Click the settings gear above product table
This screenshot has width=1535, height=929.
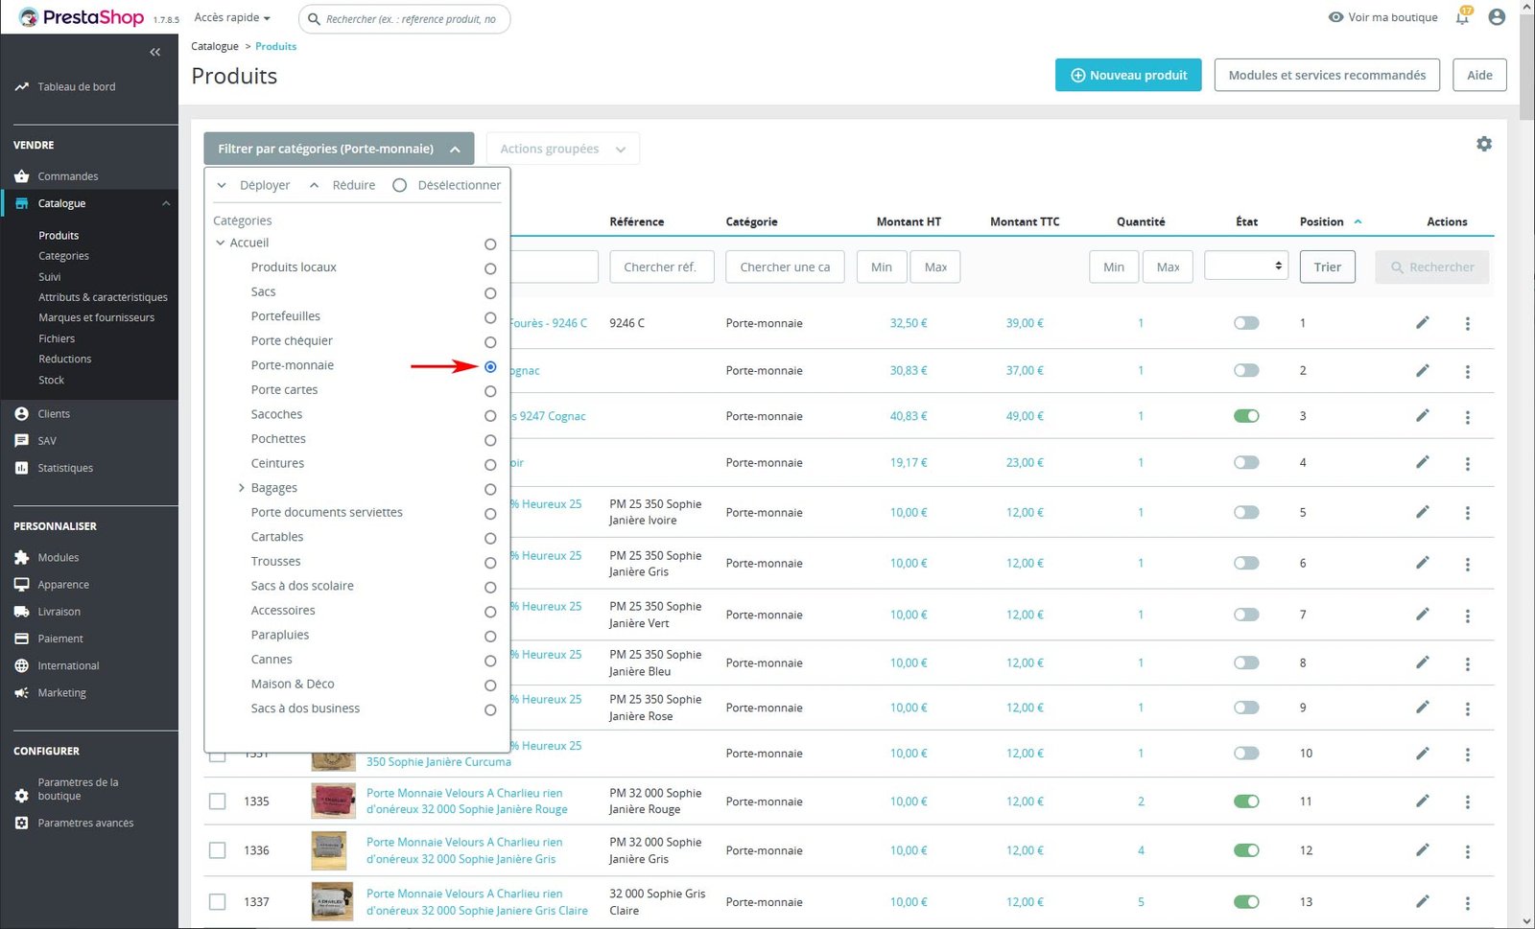tap(1483, 144)
